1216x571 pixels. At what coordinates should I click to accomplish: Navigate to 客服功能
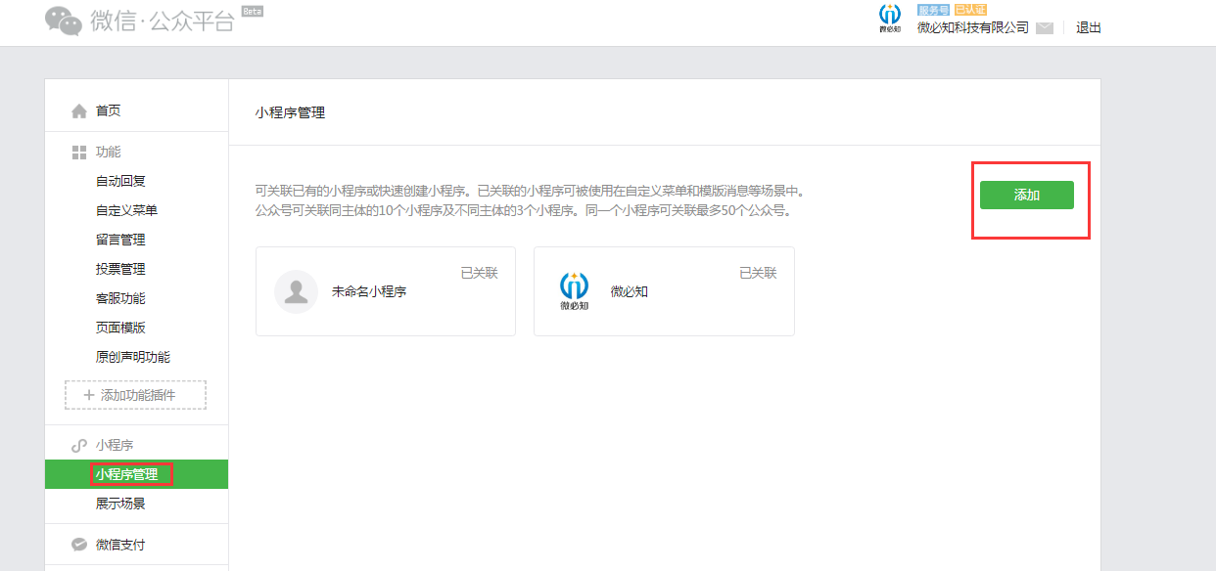(x=120, y=298)
